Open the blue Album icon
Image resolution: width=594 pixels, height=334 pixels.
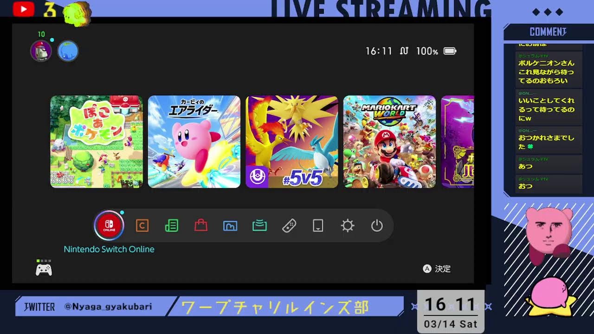230,226
